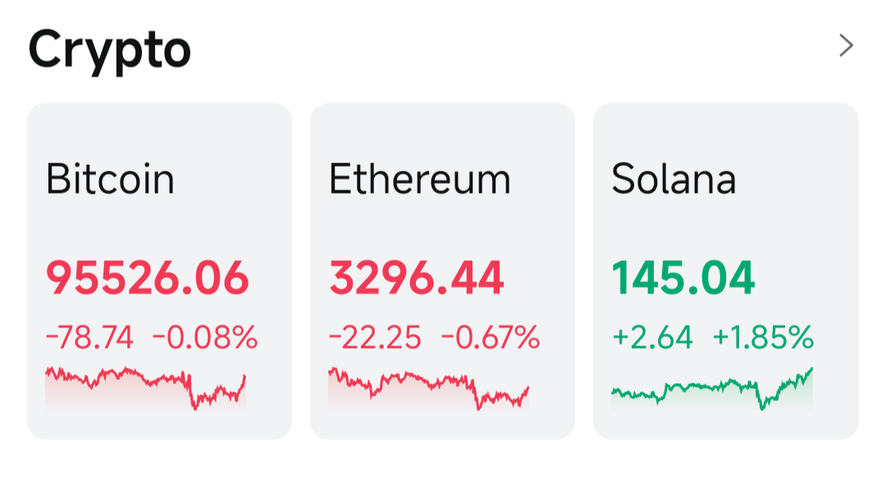Click Bitcoin percent change -0.08%
Image resolution: width=886 pixels, height=480 pixels.
pyautogui.click(x=205, y=337)
